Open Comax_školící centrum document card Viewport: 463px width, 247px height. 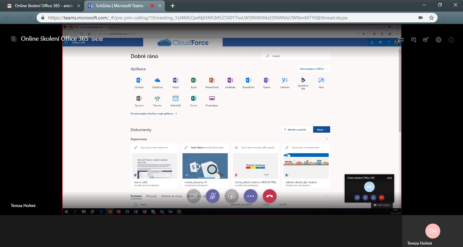coord(256,166)
